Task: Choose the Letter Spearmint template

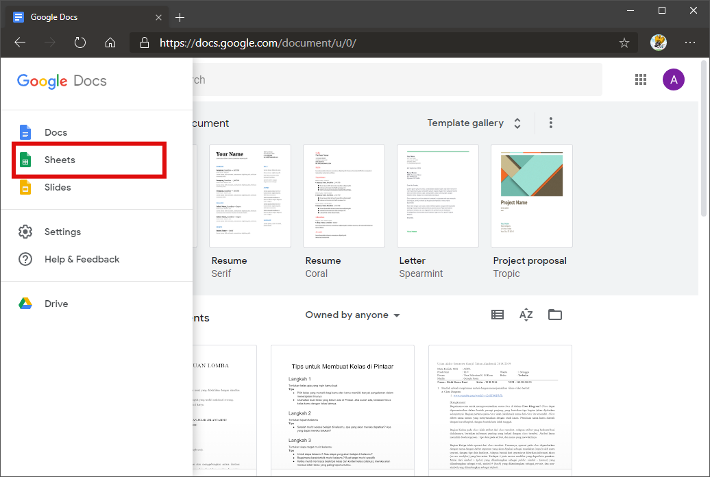Action: click(438, 196)
